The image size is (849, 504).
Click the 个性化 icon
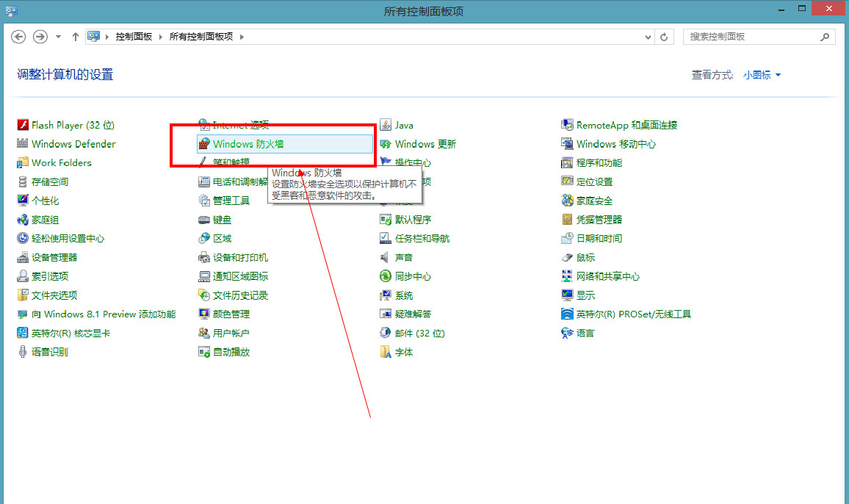point(23,201)
